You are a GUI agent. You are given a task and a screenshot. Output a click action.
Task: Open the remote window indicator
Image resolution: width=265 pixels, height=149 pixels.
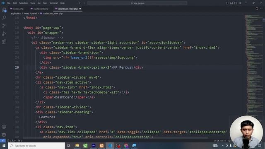(3, 141)
